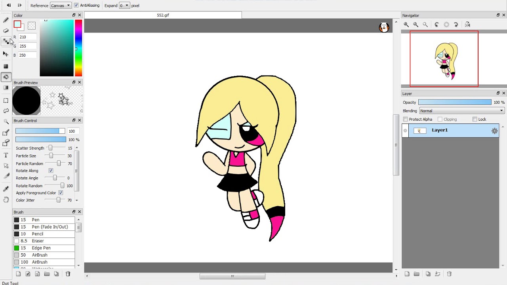The width and height of the screenshot is (507, 285).
Task: Choose the Bucket fill tool
Action: point(6,77)
